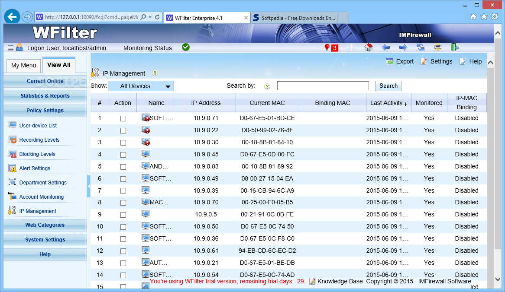505x292 pixels.
Task: Click the help question mark next to Search by
Action: tap(267, 86)
